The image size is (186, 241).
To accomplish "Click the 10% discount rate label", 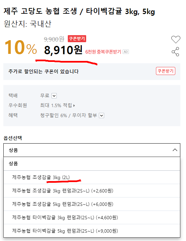I will pos(21,47).
